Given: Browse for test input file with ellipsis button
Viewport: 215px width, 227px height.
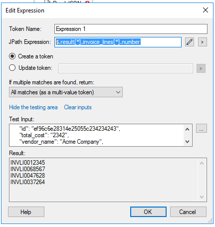Looking at the screenshot, I should tap(202, 128).
